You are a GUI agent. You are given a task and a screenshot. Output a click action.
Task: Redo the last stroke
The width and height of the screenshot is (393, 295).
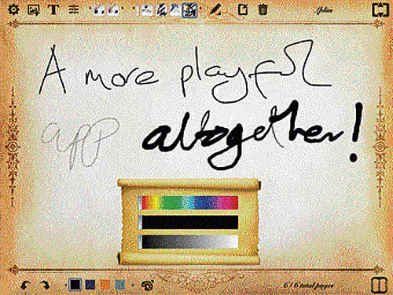tap(45, 285)
